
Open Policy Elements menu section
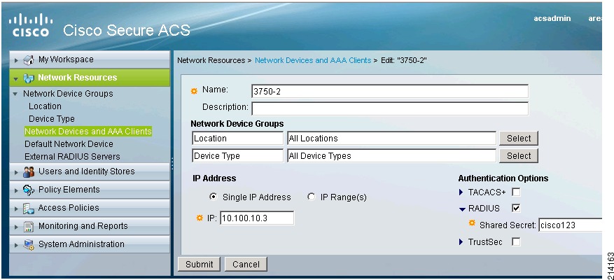point(90,190)
